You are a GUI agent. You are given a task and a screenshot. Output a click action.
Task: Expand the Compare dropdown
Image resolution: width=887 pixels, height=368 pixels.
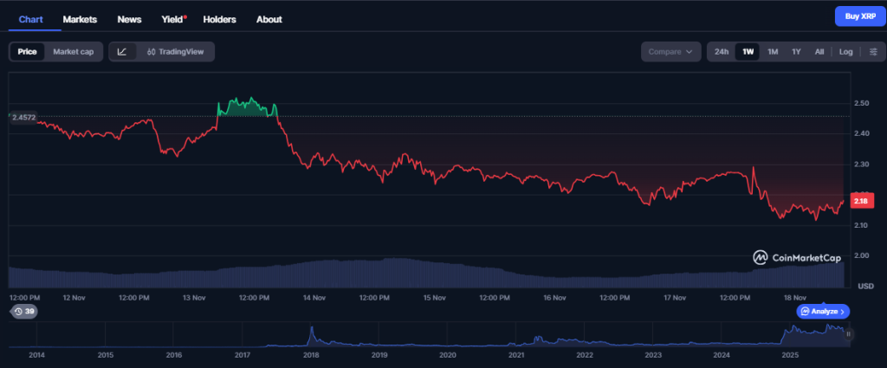point(670,52)
